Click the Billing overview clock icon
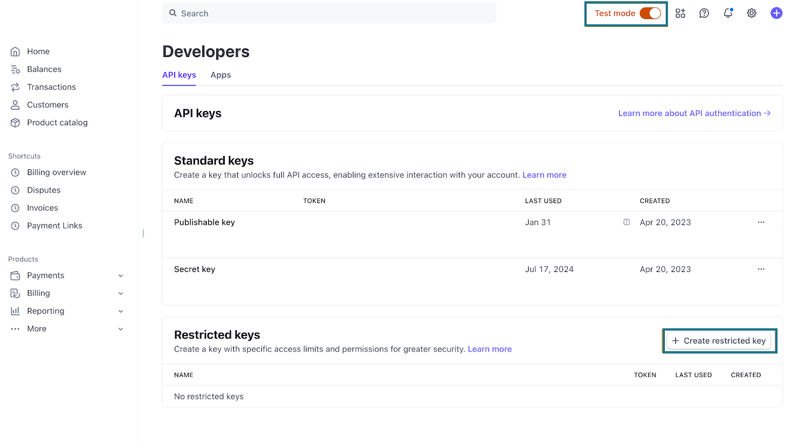This screenshot has height=444, width=801. 16,172
